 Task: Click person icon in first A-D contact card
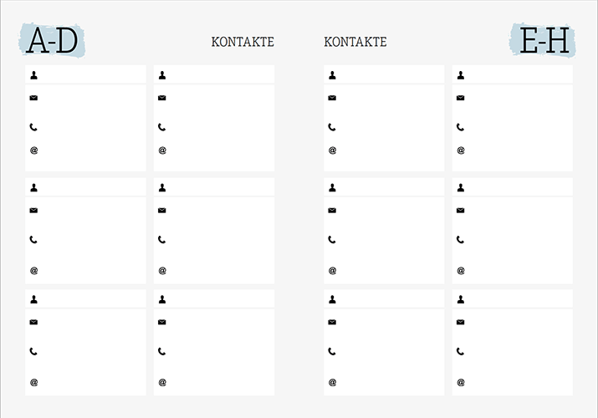tap(34, 75)
